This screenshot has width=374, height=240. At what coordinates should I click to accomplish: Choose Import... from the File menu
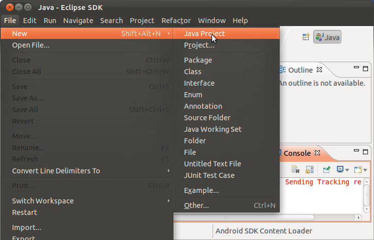[87, 227]
